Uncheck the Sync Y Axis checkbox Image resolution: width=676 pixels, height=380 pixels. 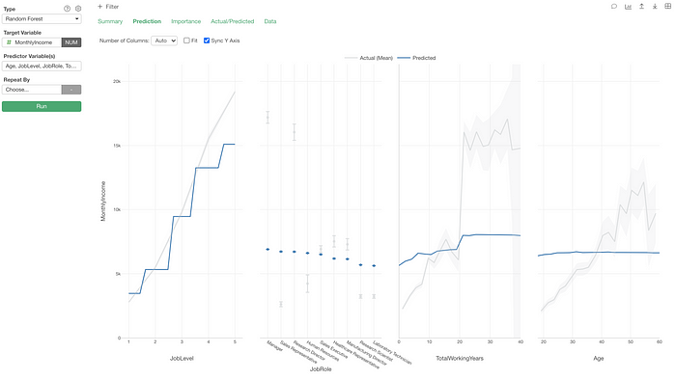coord(207,41)
